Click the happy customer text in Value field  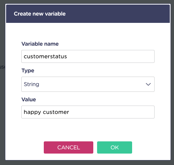point(46,112)
